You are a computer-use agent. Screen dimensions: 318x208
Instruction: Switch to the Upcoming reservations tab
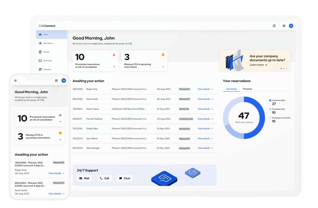231,89
